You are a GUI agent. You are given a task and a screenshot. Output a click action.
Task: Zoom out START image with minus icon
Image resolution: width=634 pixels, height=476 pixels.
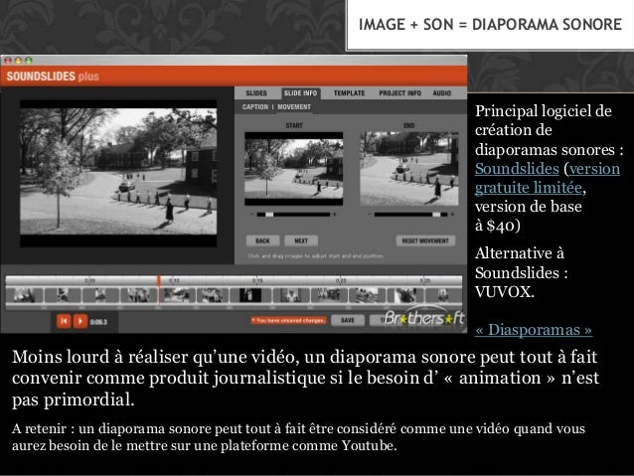point(251,215)
